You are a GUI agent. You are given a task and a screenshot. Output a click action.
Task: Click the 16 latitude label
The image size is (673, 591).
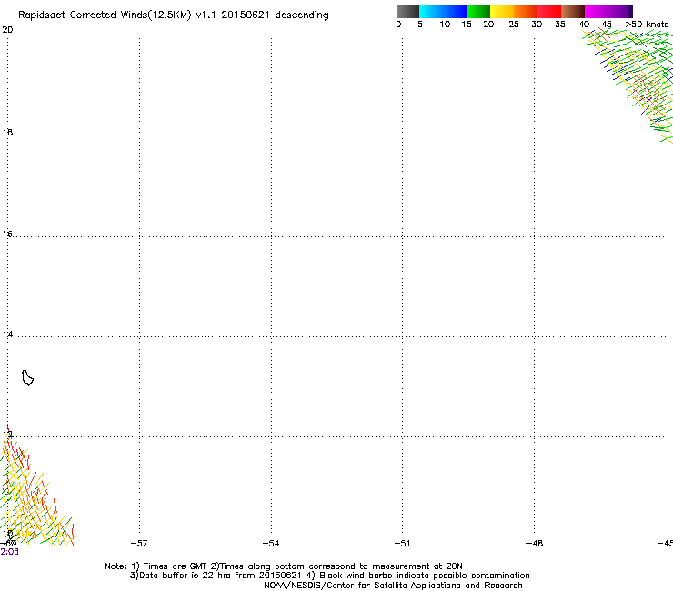click(x=7, y=235)
